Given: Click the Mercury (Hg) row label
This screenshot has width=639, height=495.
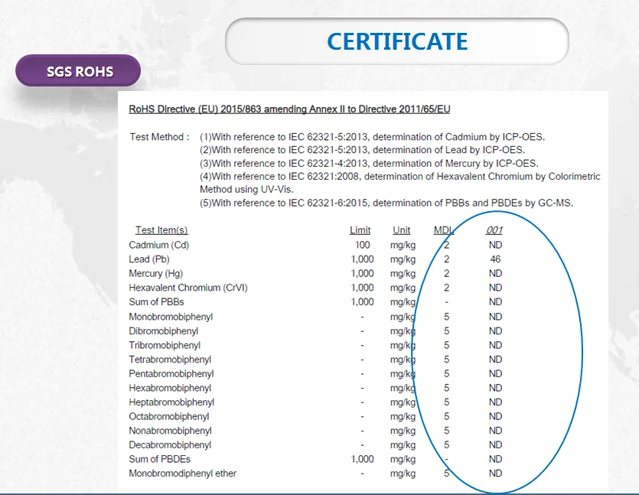Looking at the screenshot, I should coord(157,273).
